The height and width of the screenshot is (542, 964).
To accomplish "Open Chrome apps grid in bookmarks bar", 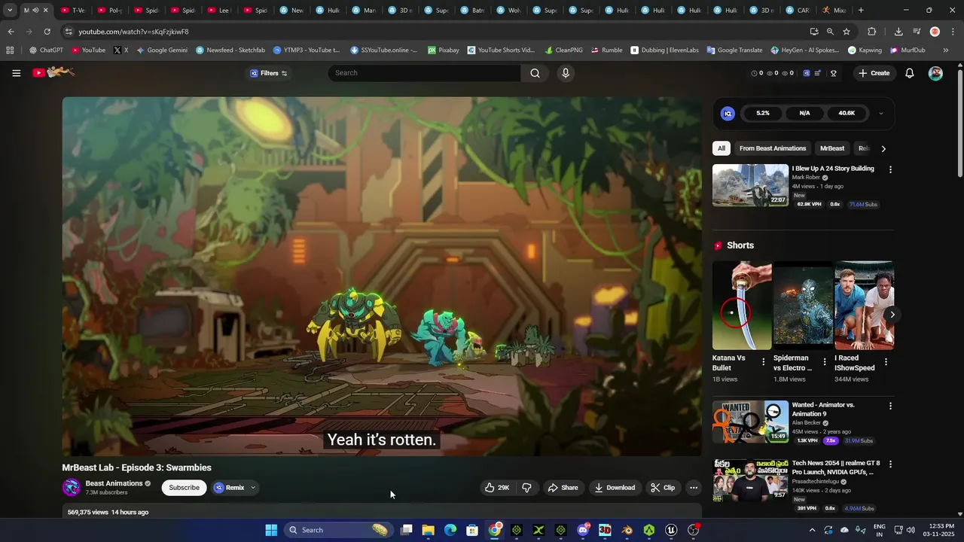I will pyautogui.click(x=10, y=50).
